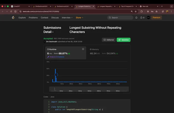Open the Discuss section
Viewport: 174px width, 113px height.
coord(55,18)
